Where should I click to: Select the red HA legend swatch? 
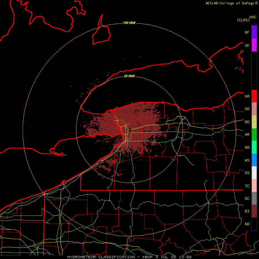(254, 96)
